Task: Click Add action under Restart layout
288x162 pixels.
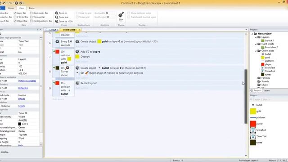Action: point(82,88)
